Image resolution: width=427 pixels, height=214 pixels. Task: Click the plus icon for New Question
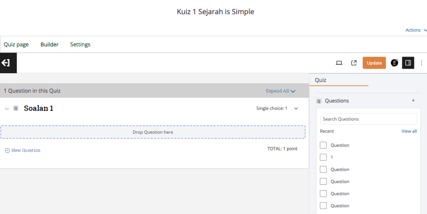(7, 150)
